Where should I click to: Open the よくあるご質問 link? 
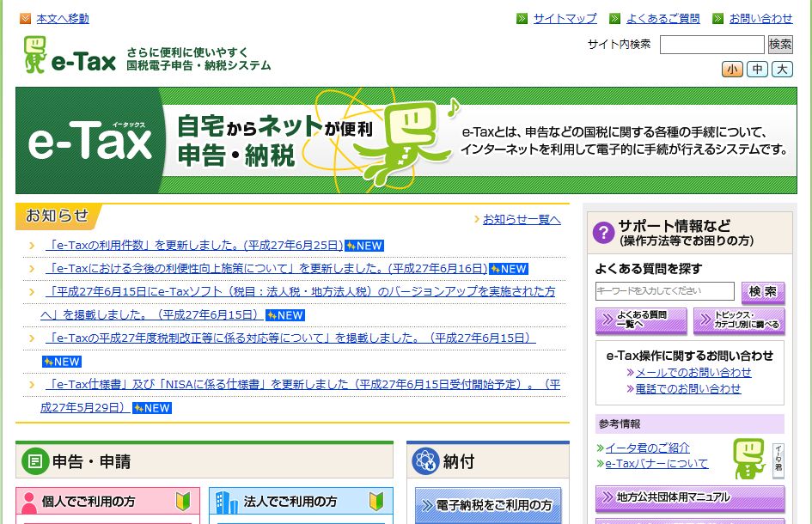click(662, 19)
